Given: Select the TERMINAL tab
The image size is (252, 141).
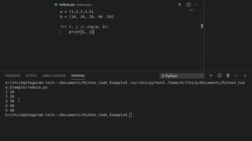Looking at the screenshot, I should coord(78,76).
